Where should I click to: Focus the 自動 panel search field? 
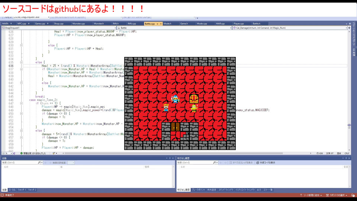20,163
